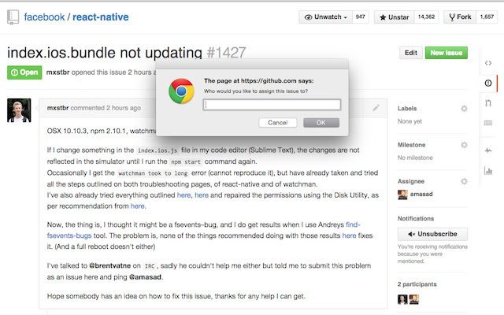Open the Pulse sidebar icon

(x=488, y=150)
